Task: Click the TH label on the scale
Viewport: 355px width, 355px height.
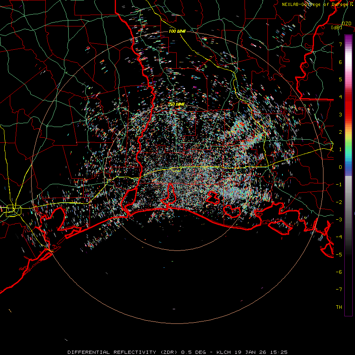Action: point(339,307)
